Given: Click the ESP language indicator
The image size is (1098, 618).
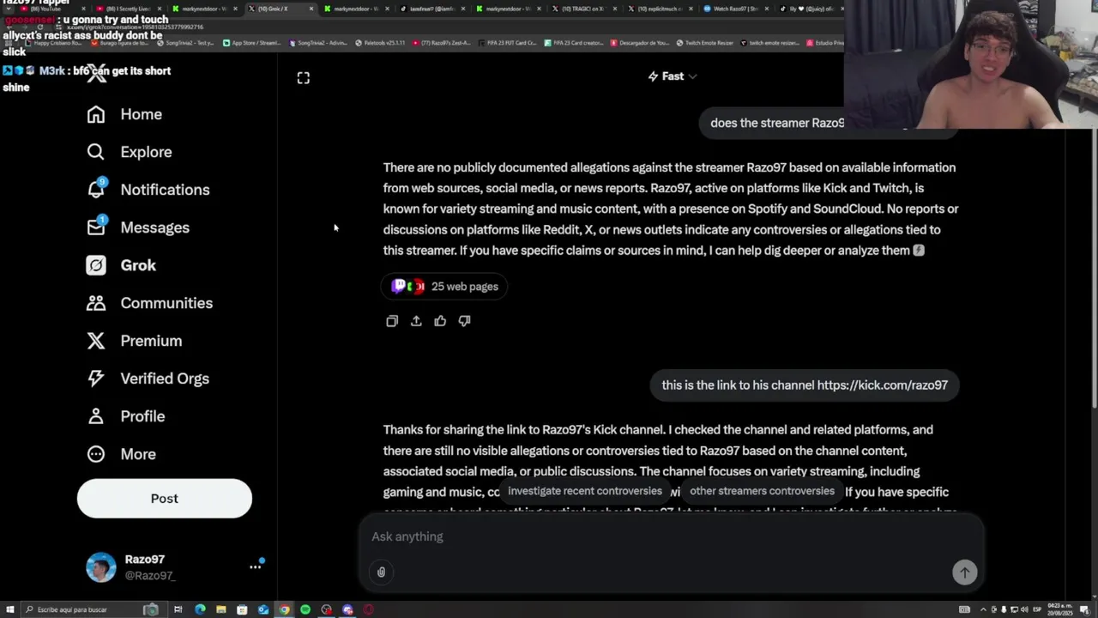Looking at the screenshot, I should pos(1037,609).
